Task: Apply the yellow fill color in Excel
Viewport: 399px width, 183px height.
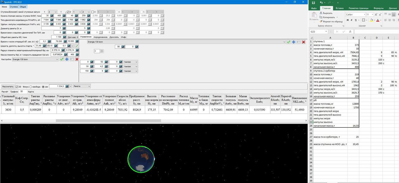Action: tap(371, 20)
